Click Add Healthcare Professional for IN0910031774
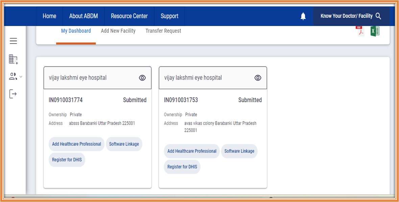This screenshot has height=202, width=399. pos(76,144)
